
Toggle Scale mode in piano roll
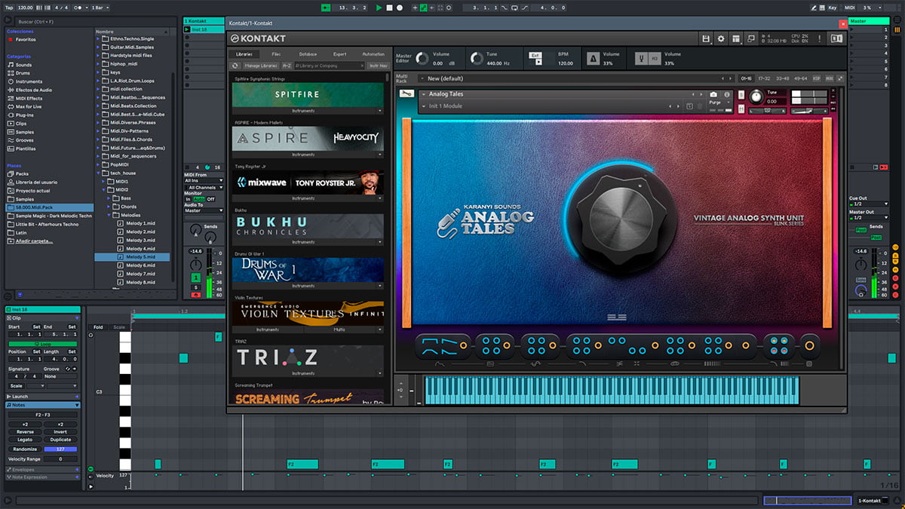[x=119, y=327]
